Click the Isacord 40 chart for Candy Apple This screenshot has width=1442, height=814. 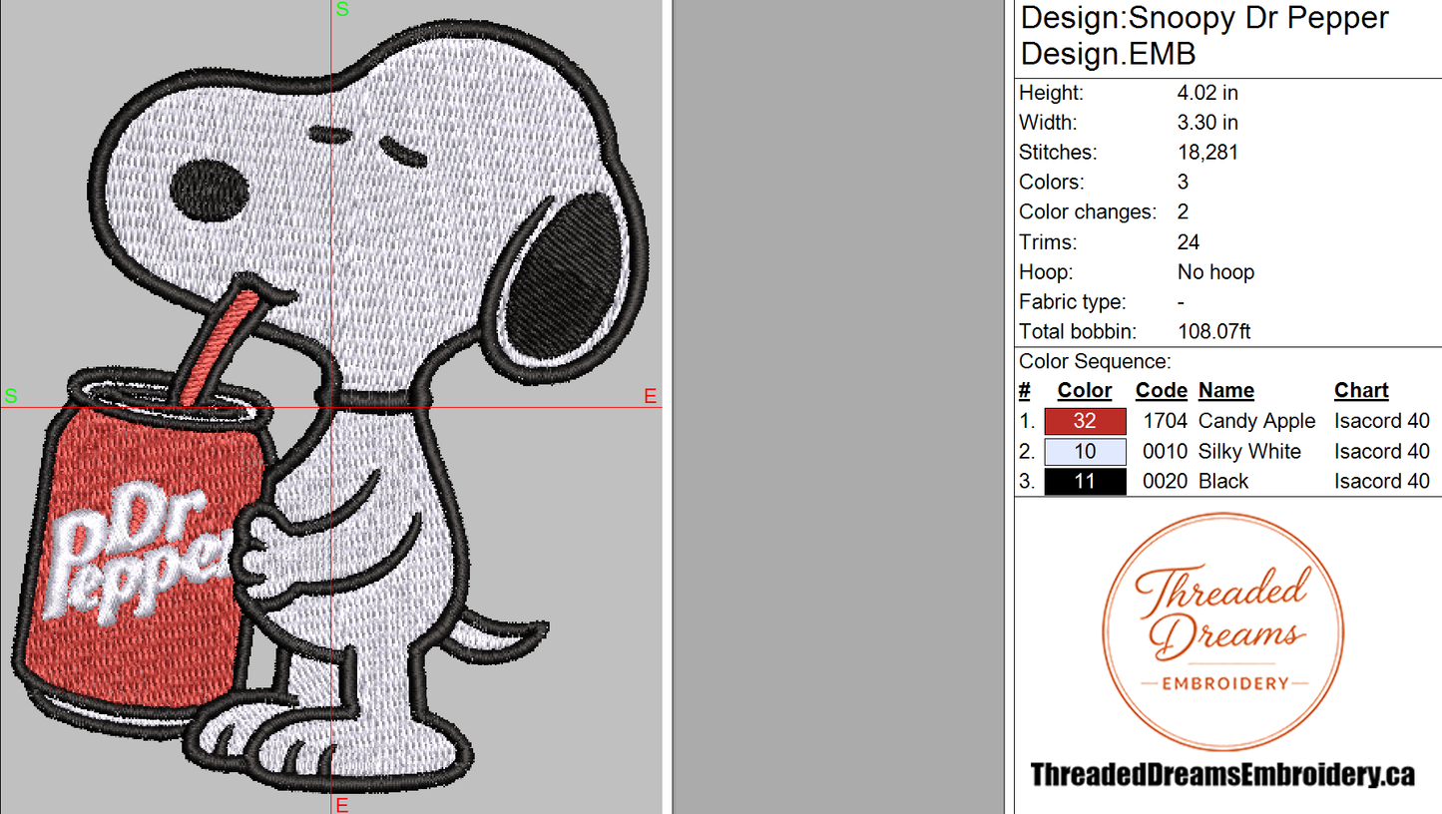pyautogui.click(x=1382, y=421)
